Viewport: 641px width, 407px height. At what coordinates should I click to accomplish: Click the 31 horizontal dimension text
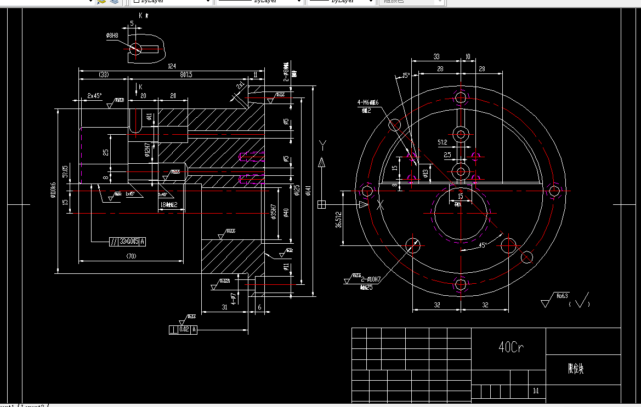(224, 307)
